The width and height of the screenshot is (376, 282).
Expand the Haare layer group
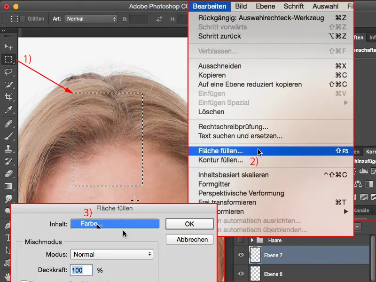point(252,240)
